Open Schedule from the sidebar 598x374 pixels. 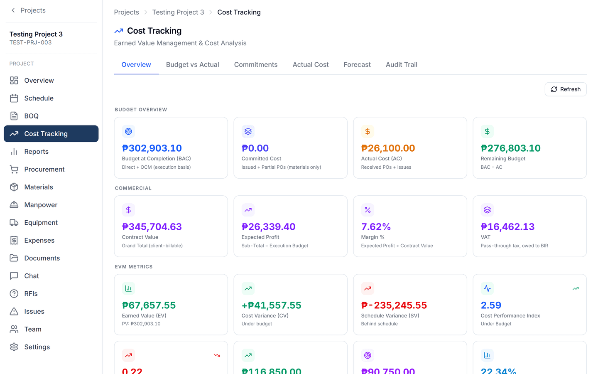coord(51,98)
